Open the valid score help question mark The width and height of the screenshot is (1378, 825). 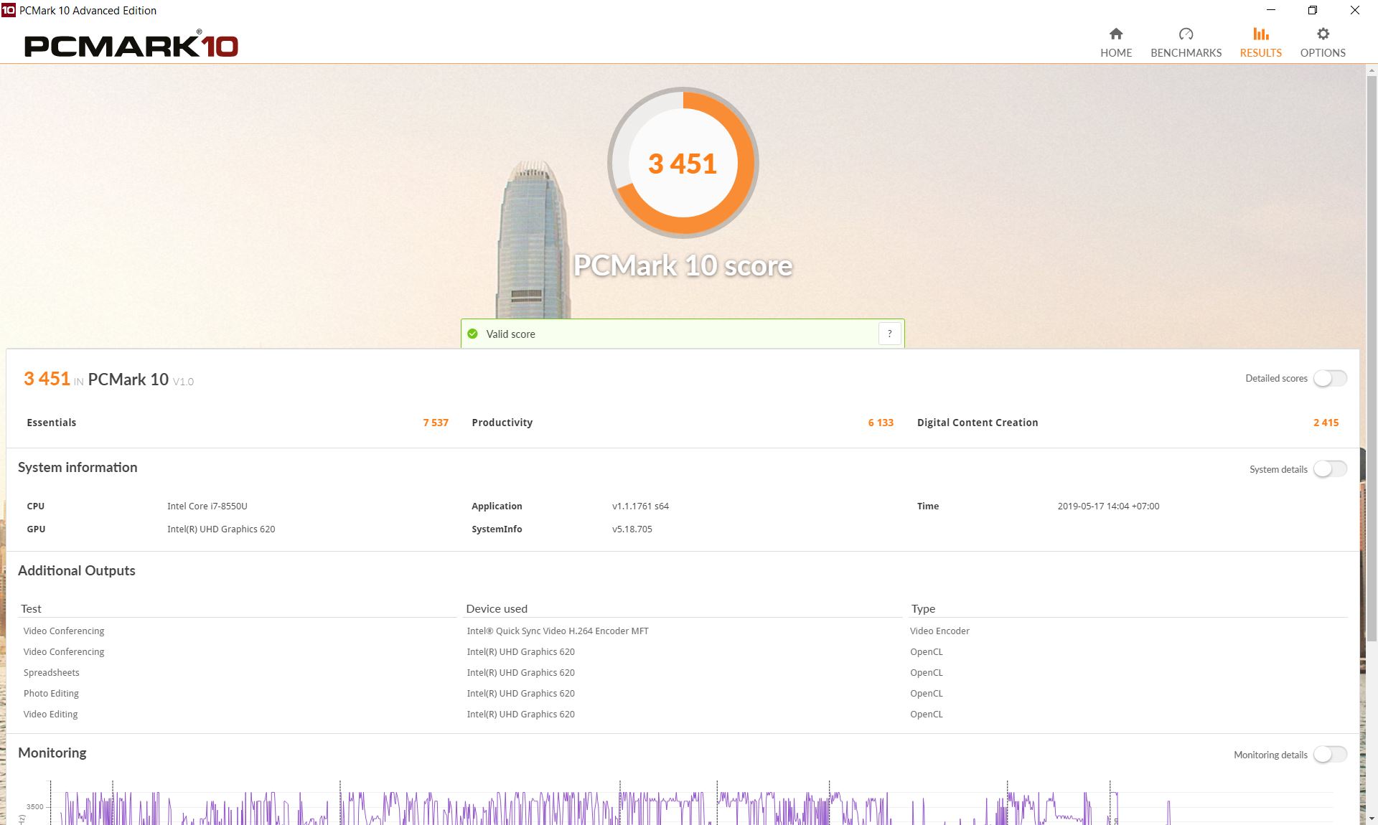pos(889,334)
